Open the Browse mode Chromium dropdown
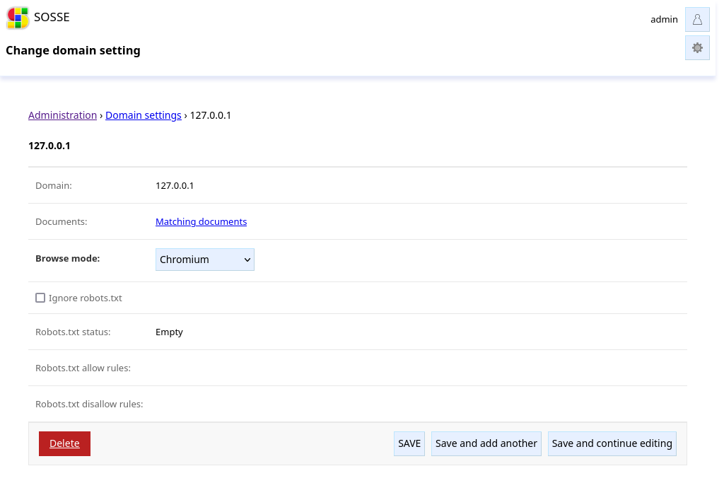 tap(204, 260)
